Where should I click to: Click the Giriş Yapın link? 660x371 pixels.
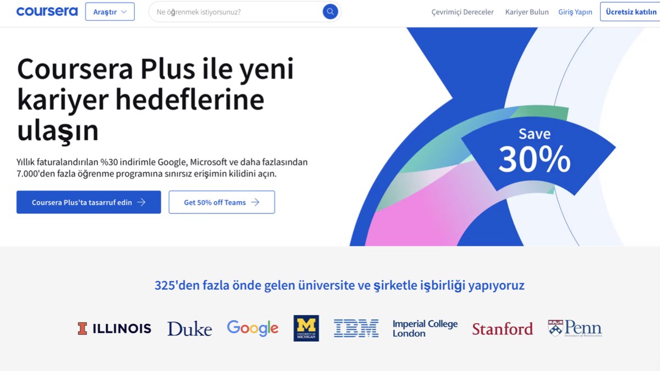point(575,12)
